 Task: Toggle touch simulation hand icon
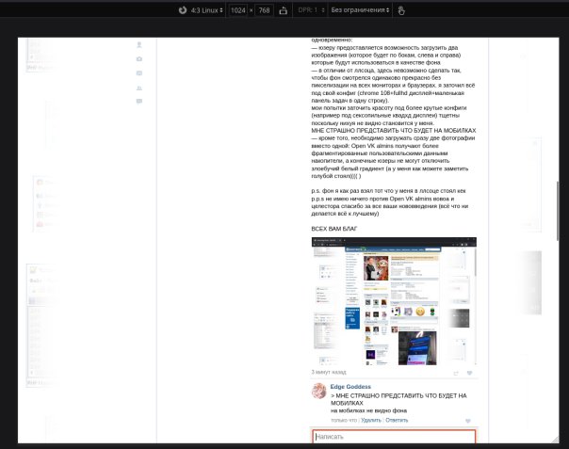(x=401, y=10)
